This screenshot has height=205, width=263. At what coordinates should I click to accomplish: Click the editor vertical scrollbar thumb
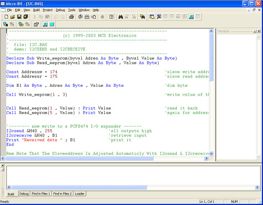click(211, 57)
